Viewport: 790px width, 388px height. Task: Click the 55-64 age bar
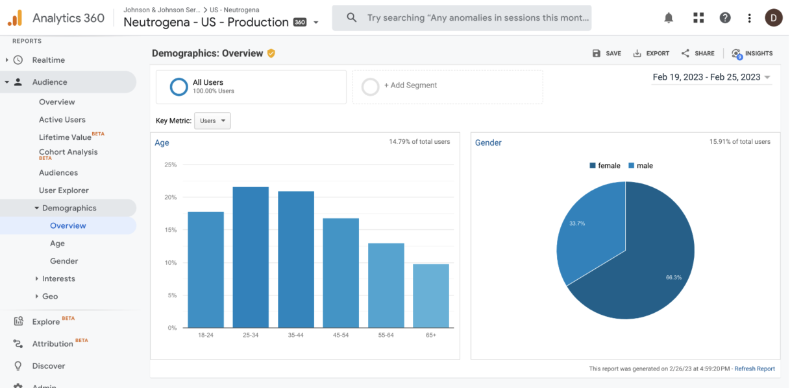click(x=386, y=286)
